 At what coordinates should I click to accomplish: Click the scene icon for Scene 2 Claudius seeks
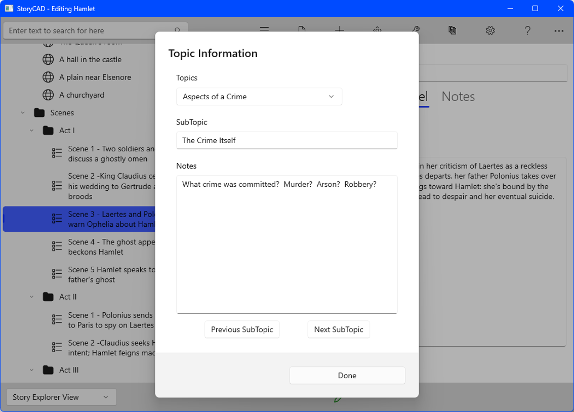57,348
